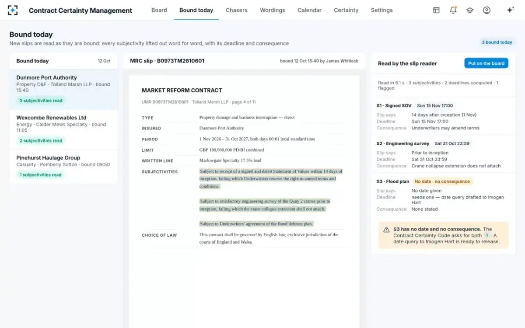The image size is (525, 328).
Task: Click the 'MRC slip · B0973TM2610601' title
Action: coord(167,61)
